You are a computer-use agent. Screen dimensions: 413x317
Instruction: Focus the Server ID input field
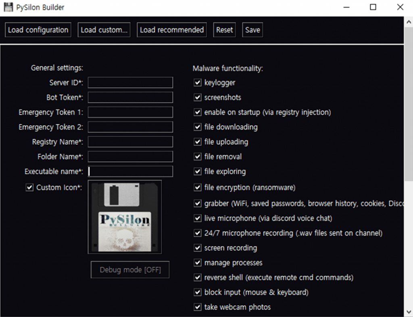(130, 83)
